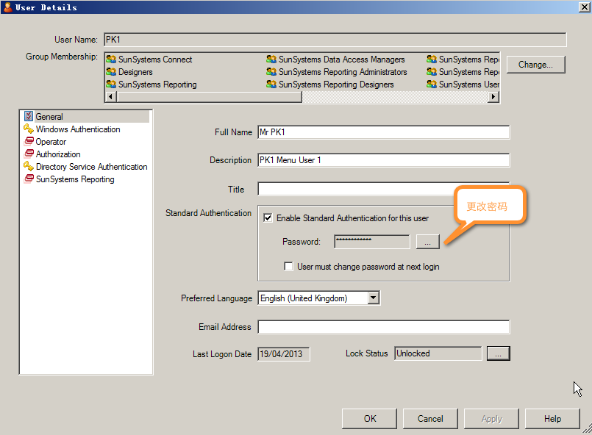Viewport: 592px width, 435px height.
Task: Select SunSystems Reporting Administrators group entry
Action: pos(343,72)
